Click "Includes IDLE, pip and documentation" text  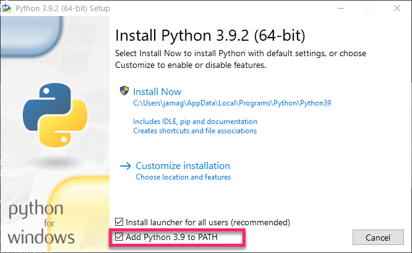click(x=195, y=122)
